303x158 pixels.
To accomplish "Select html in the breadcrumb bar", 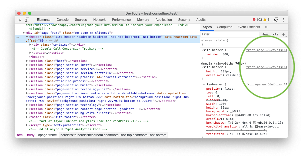I will coord(20,135).
